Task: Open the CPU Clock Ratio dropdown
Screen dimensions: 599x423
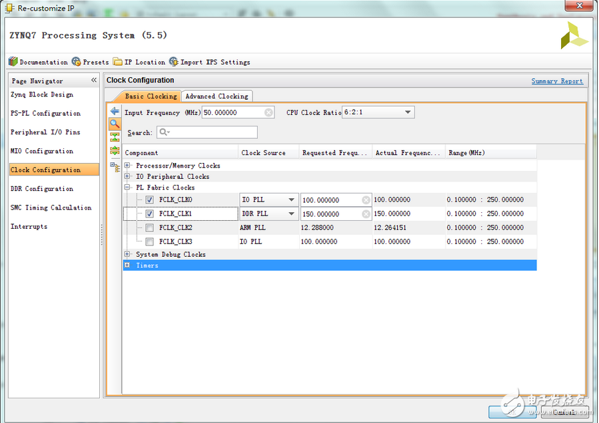Action: tap(408, 112)
